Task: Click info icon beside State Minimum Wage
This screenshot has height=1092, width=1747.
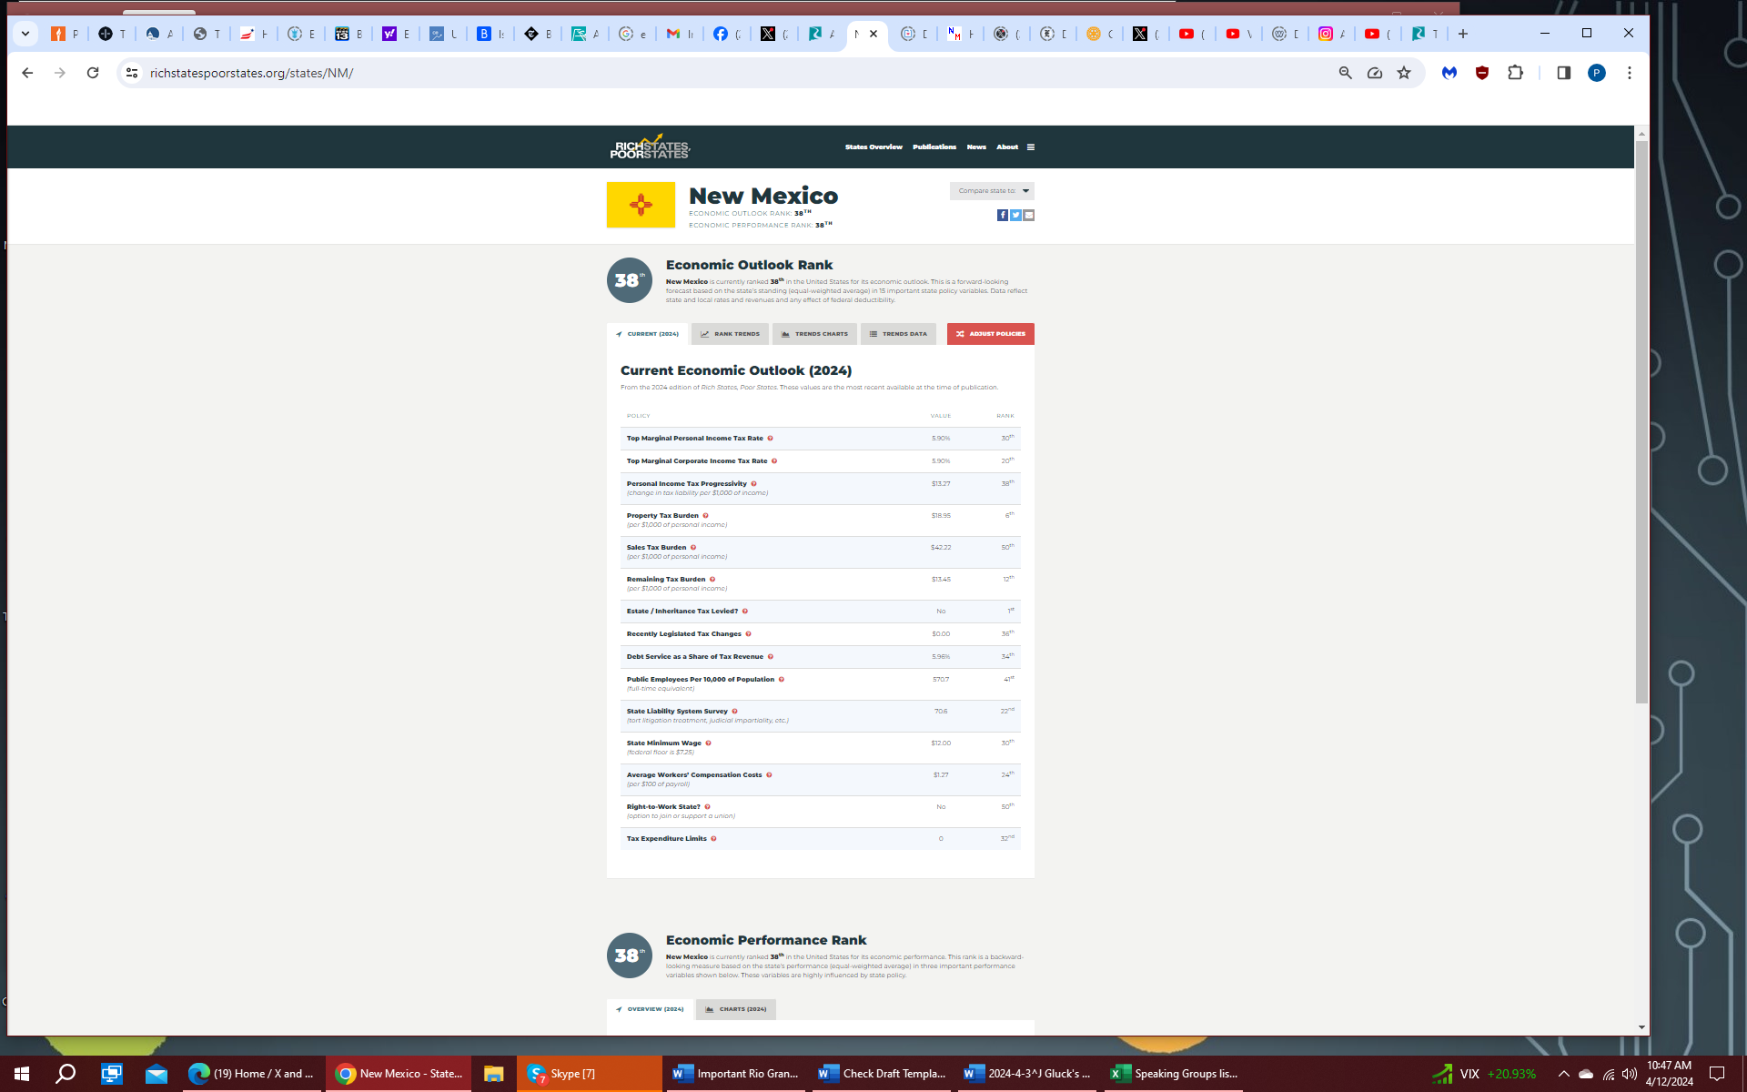Action: coord(709,743)
